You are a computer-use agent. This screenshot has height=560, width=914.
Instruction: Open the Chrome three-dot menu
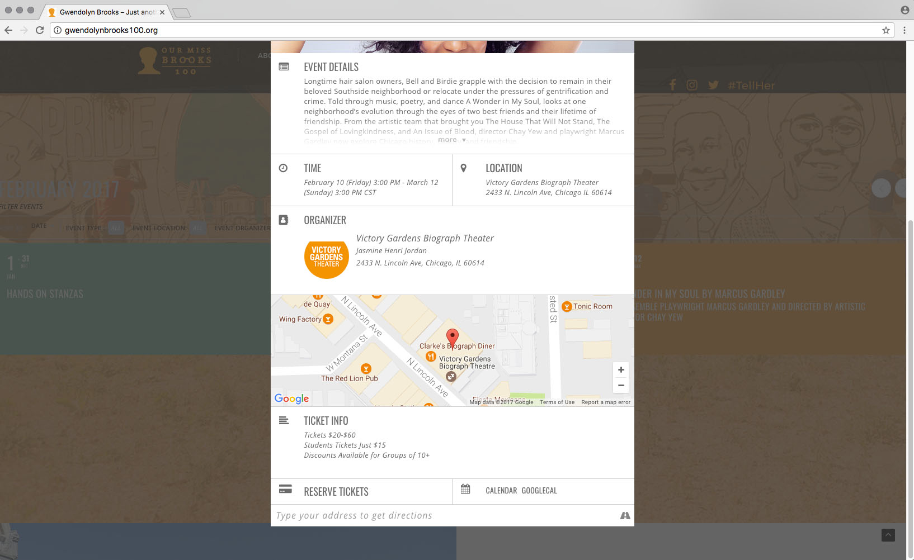(904, 30)
